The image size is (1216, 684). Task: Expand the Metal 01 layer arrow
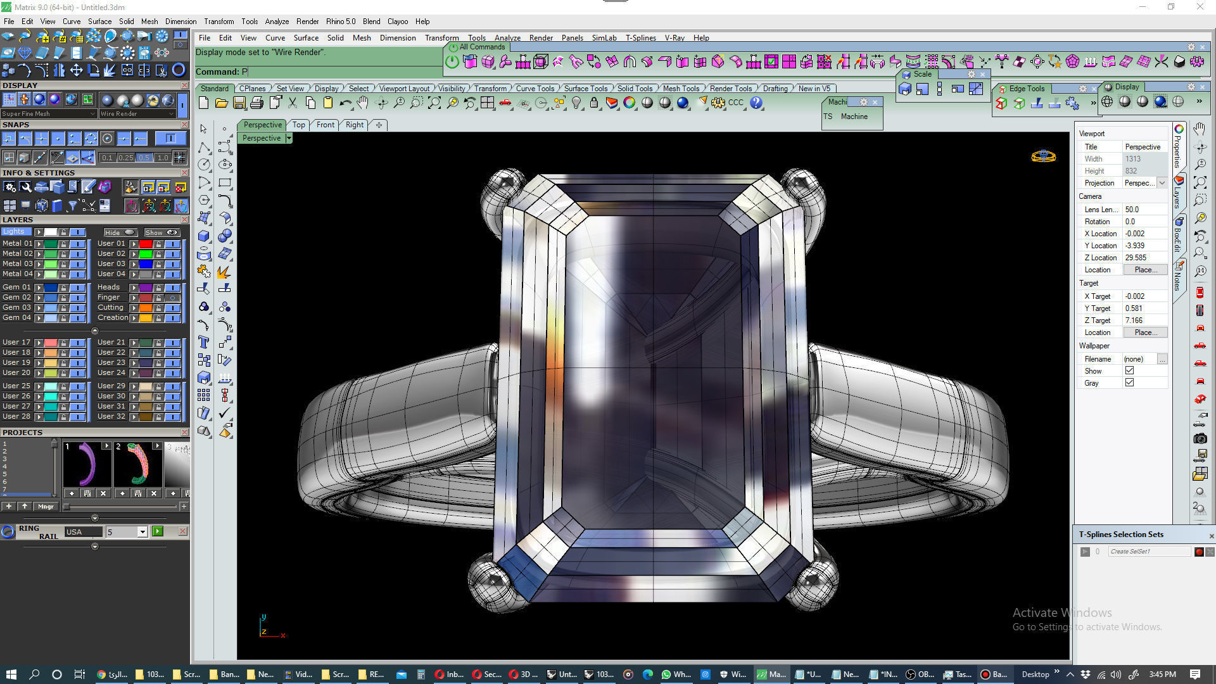[39, 244]
